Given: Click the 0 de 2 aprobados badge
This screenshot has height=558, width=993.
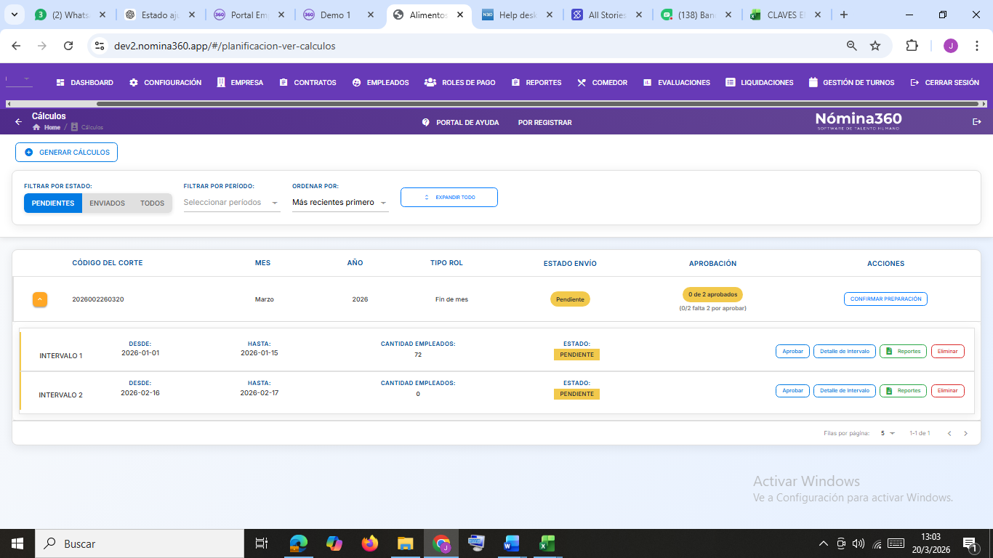Looking at the screenshot, I should [x=712, y=295].
